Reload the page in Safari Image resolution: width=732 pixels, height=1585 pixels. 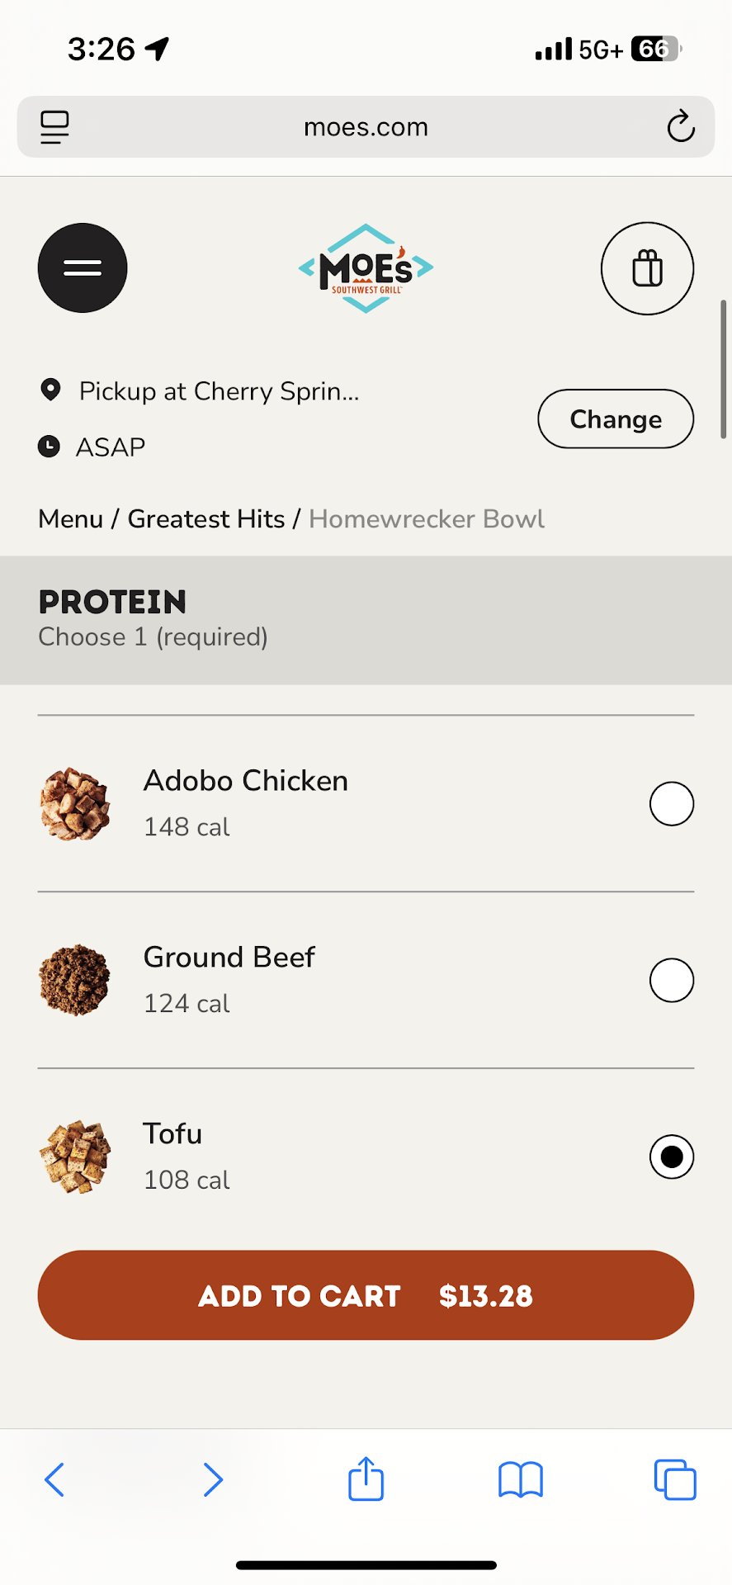pos(681,127)
